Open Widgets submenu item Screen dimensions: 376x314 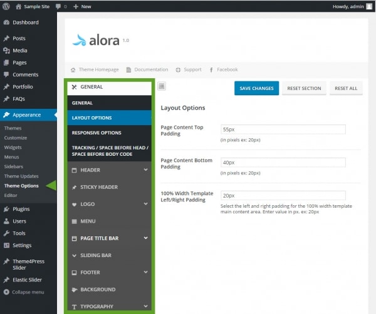coord(13,148)
